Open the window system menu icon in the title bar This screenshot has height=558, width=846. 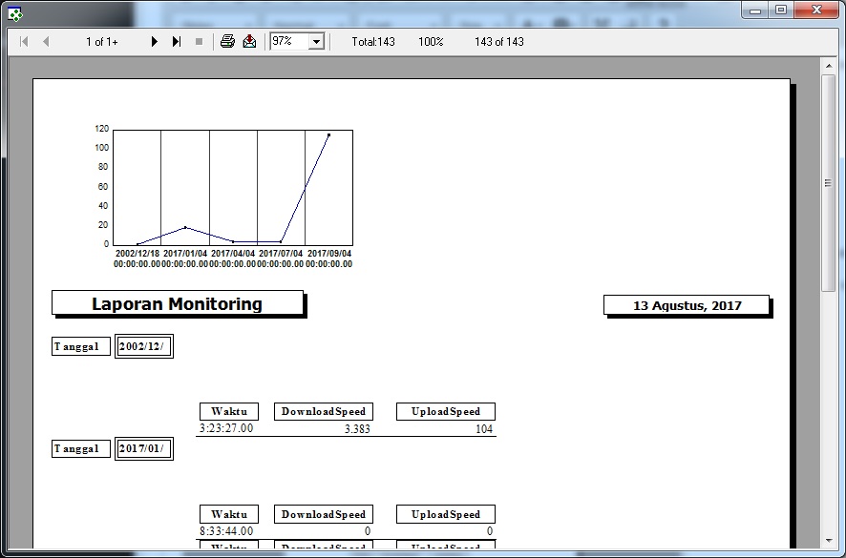coord(15,12)
